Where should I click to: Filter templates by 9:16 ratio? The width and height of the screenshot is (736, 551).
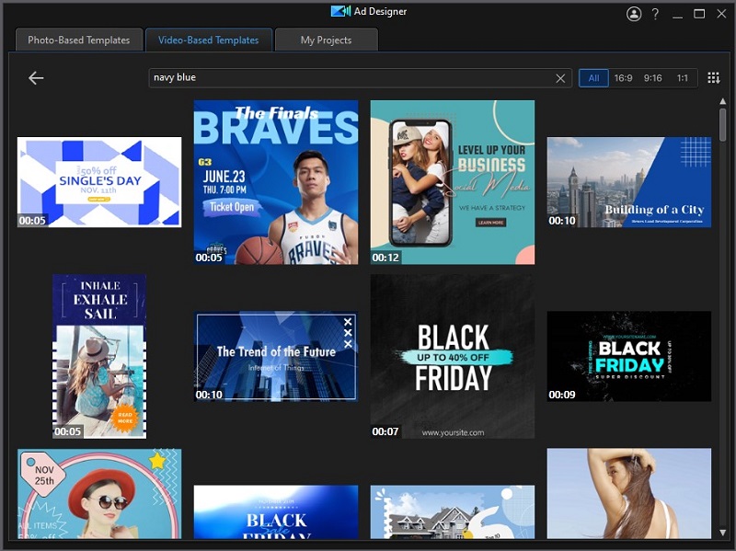pyautogui.click(x=653, y=78)
